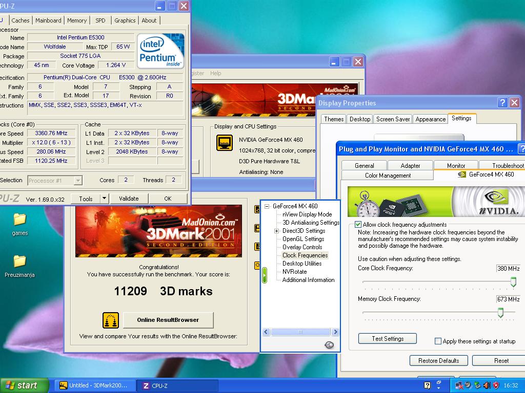Screen dimensions: 525x393
Task: Open the Color Management tab
Action: pos(388,175)
